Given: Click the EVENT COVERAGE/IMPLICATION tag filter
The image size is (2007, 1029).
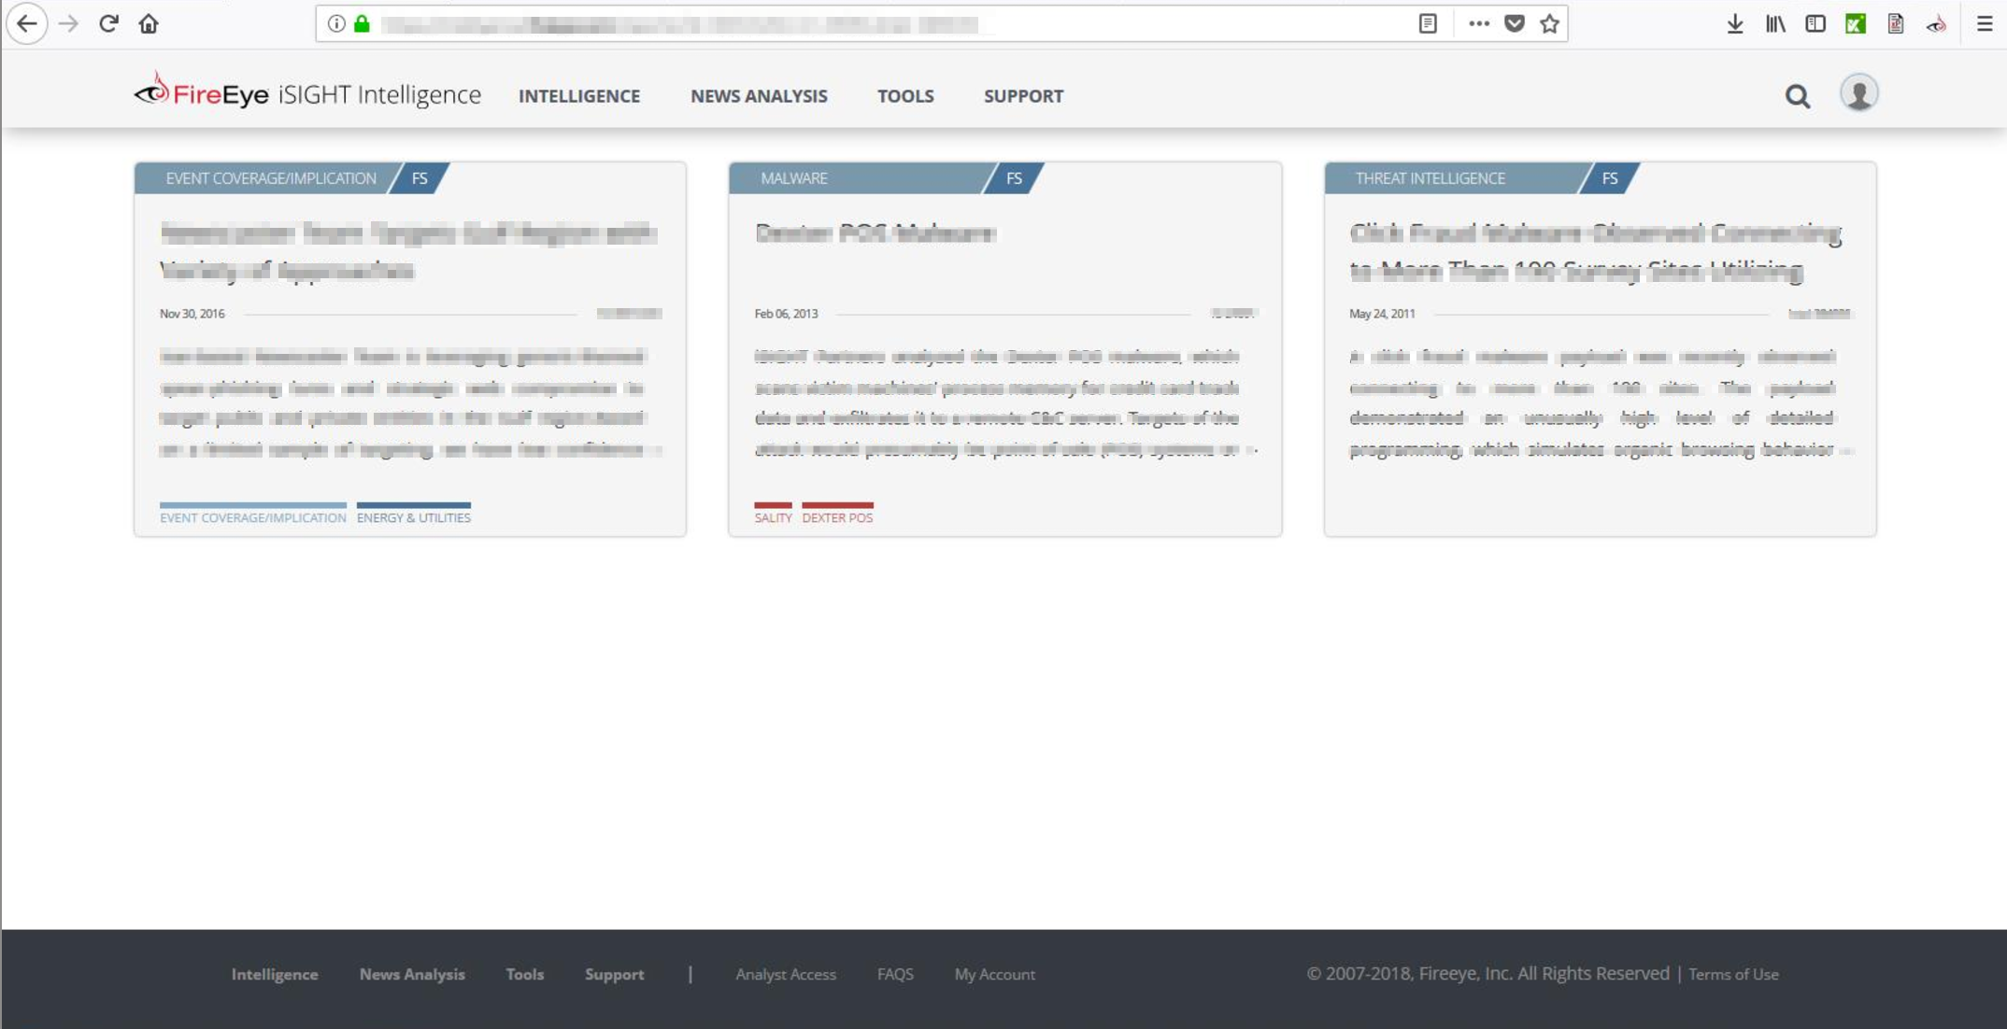Looking at the screenshot, I should point(253,515).
